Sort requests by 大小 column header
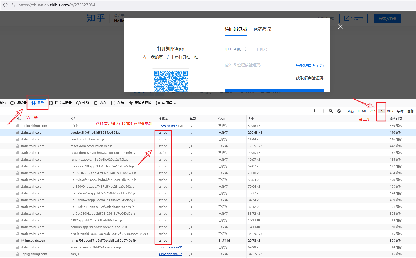416x258 pixels. [x=251, y=119]
